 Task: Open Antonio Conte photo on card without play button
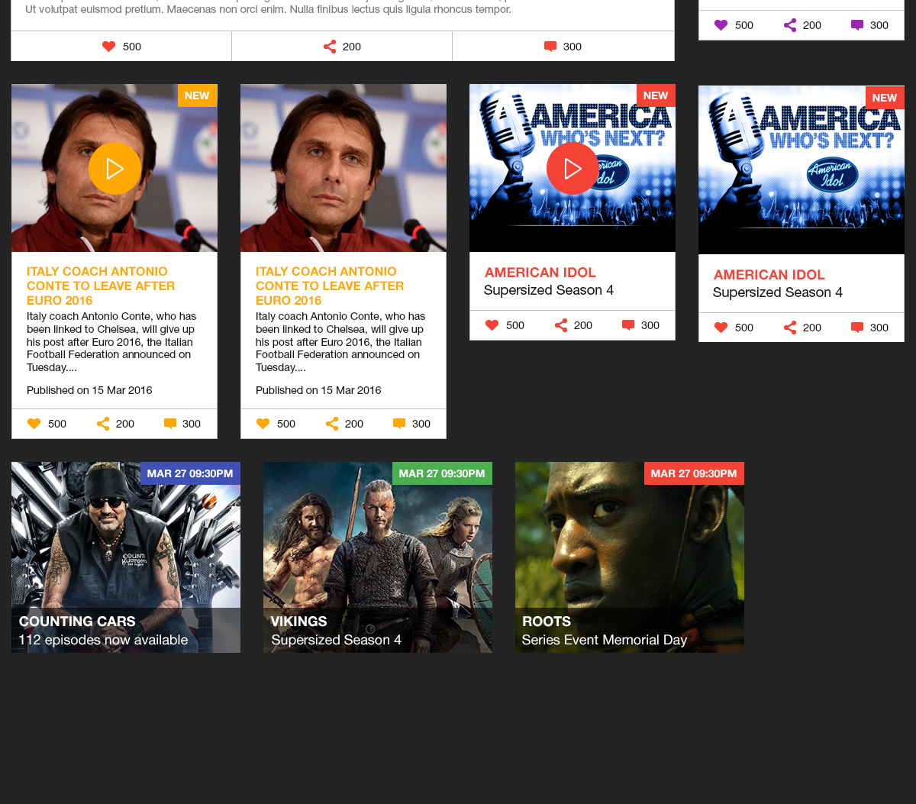343,168
